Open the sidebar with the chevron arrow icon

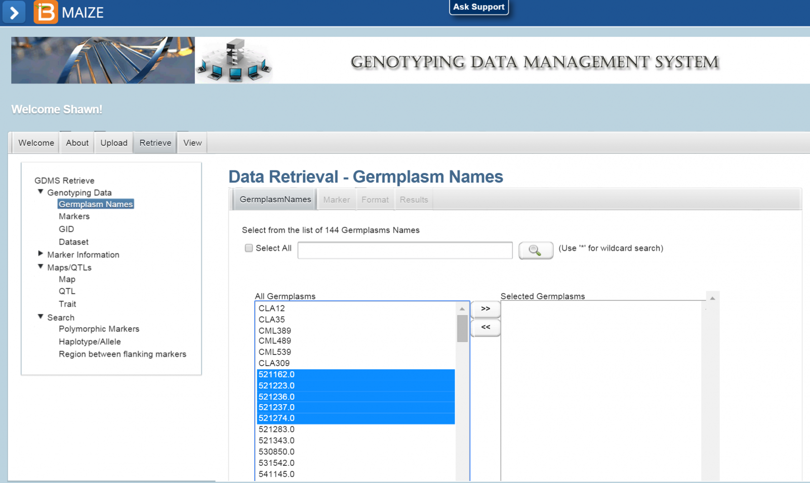coord(14,12)
